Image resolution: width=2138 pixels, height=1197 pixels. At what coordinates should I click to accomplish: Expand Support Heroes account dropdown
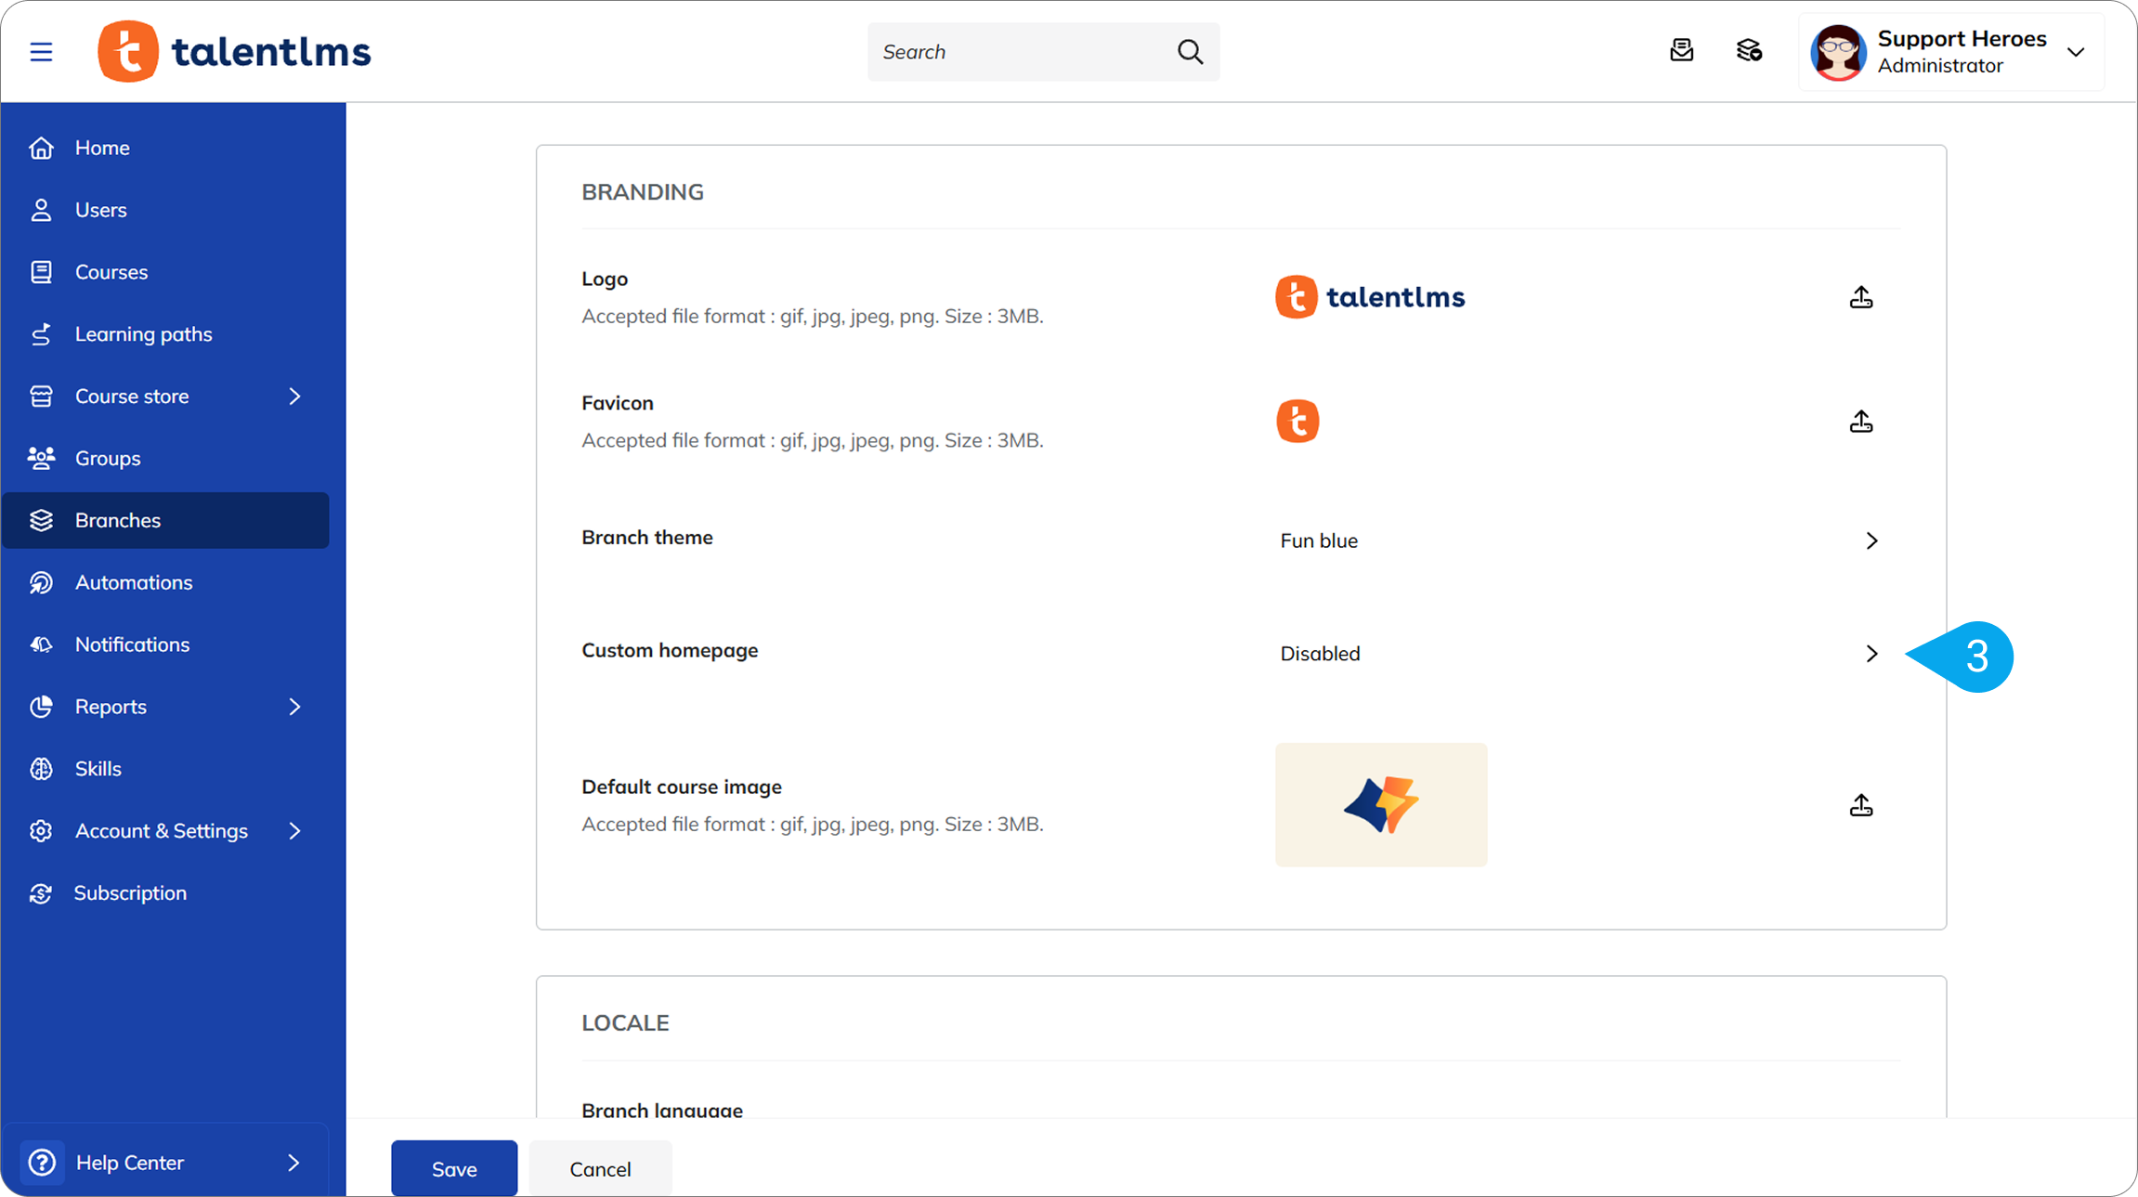[x=2076, y=52]
